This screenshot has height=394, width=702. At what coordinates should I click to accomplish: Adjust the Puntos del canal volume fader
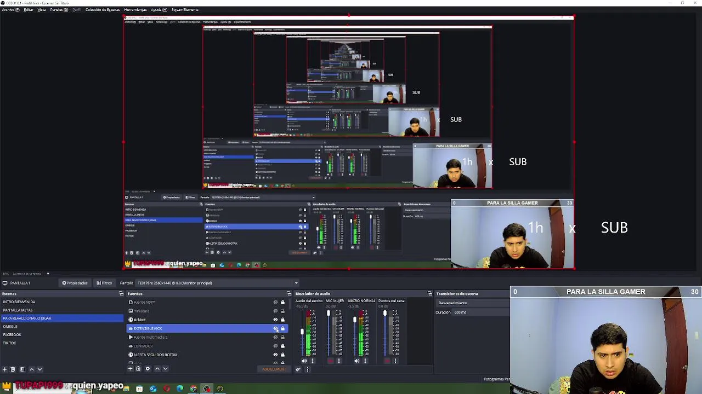click(x=384, y=314)
